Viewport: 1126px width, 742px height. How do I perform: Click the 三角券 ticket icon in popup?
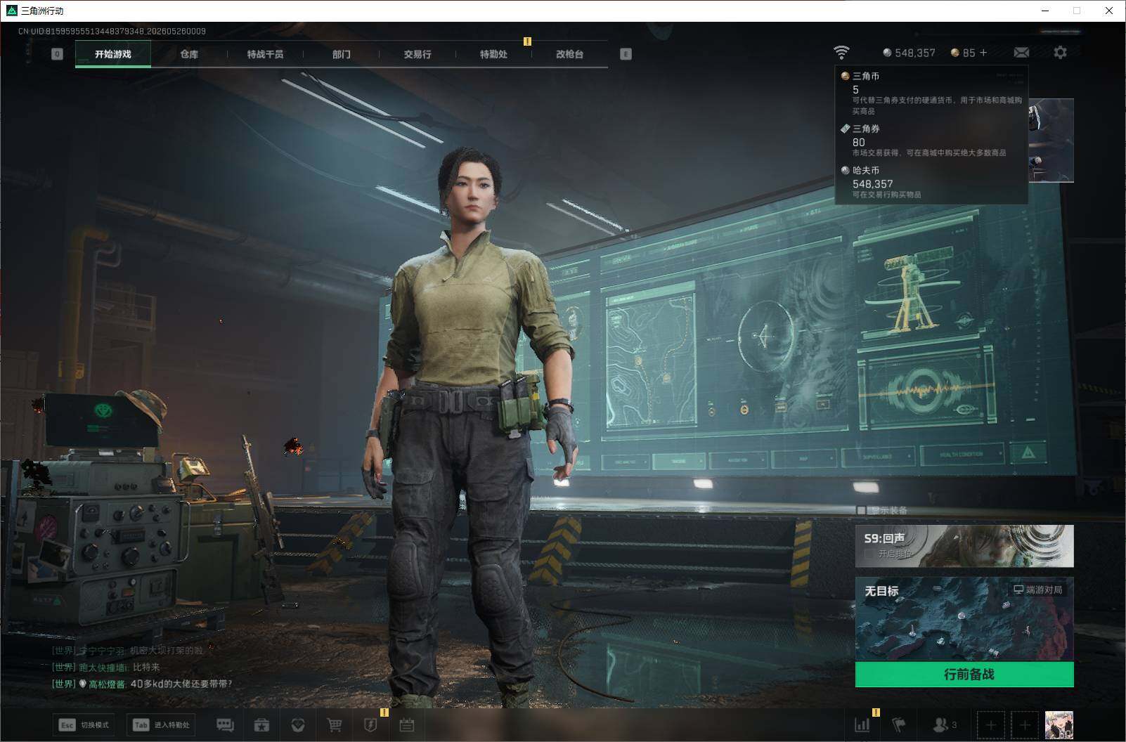(x=845, y=129)
